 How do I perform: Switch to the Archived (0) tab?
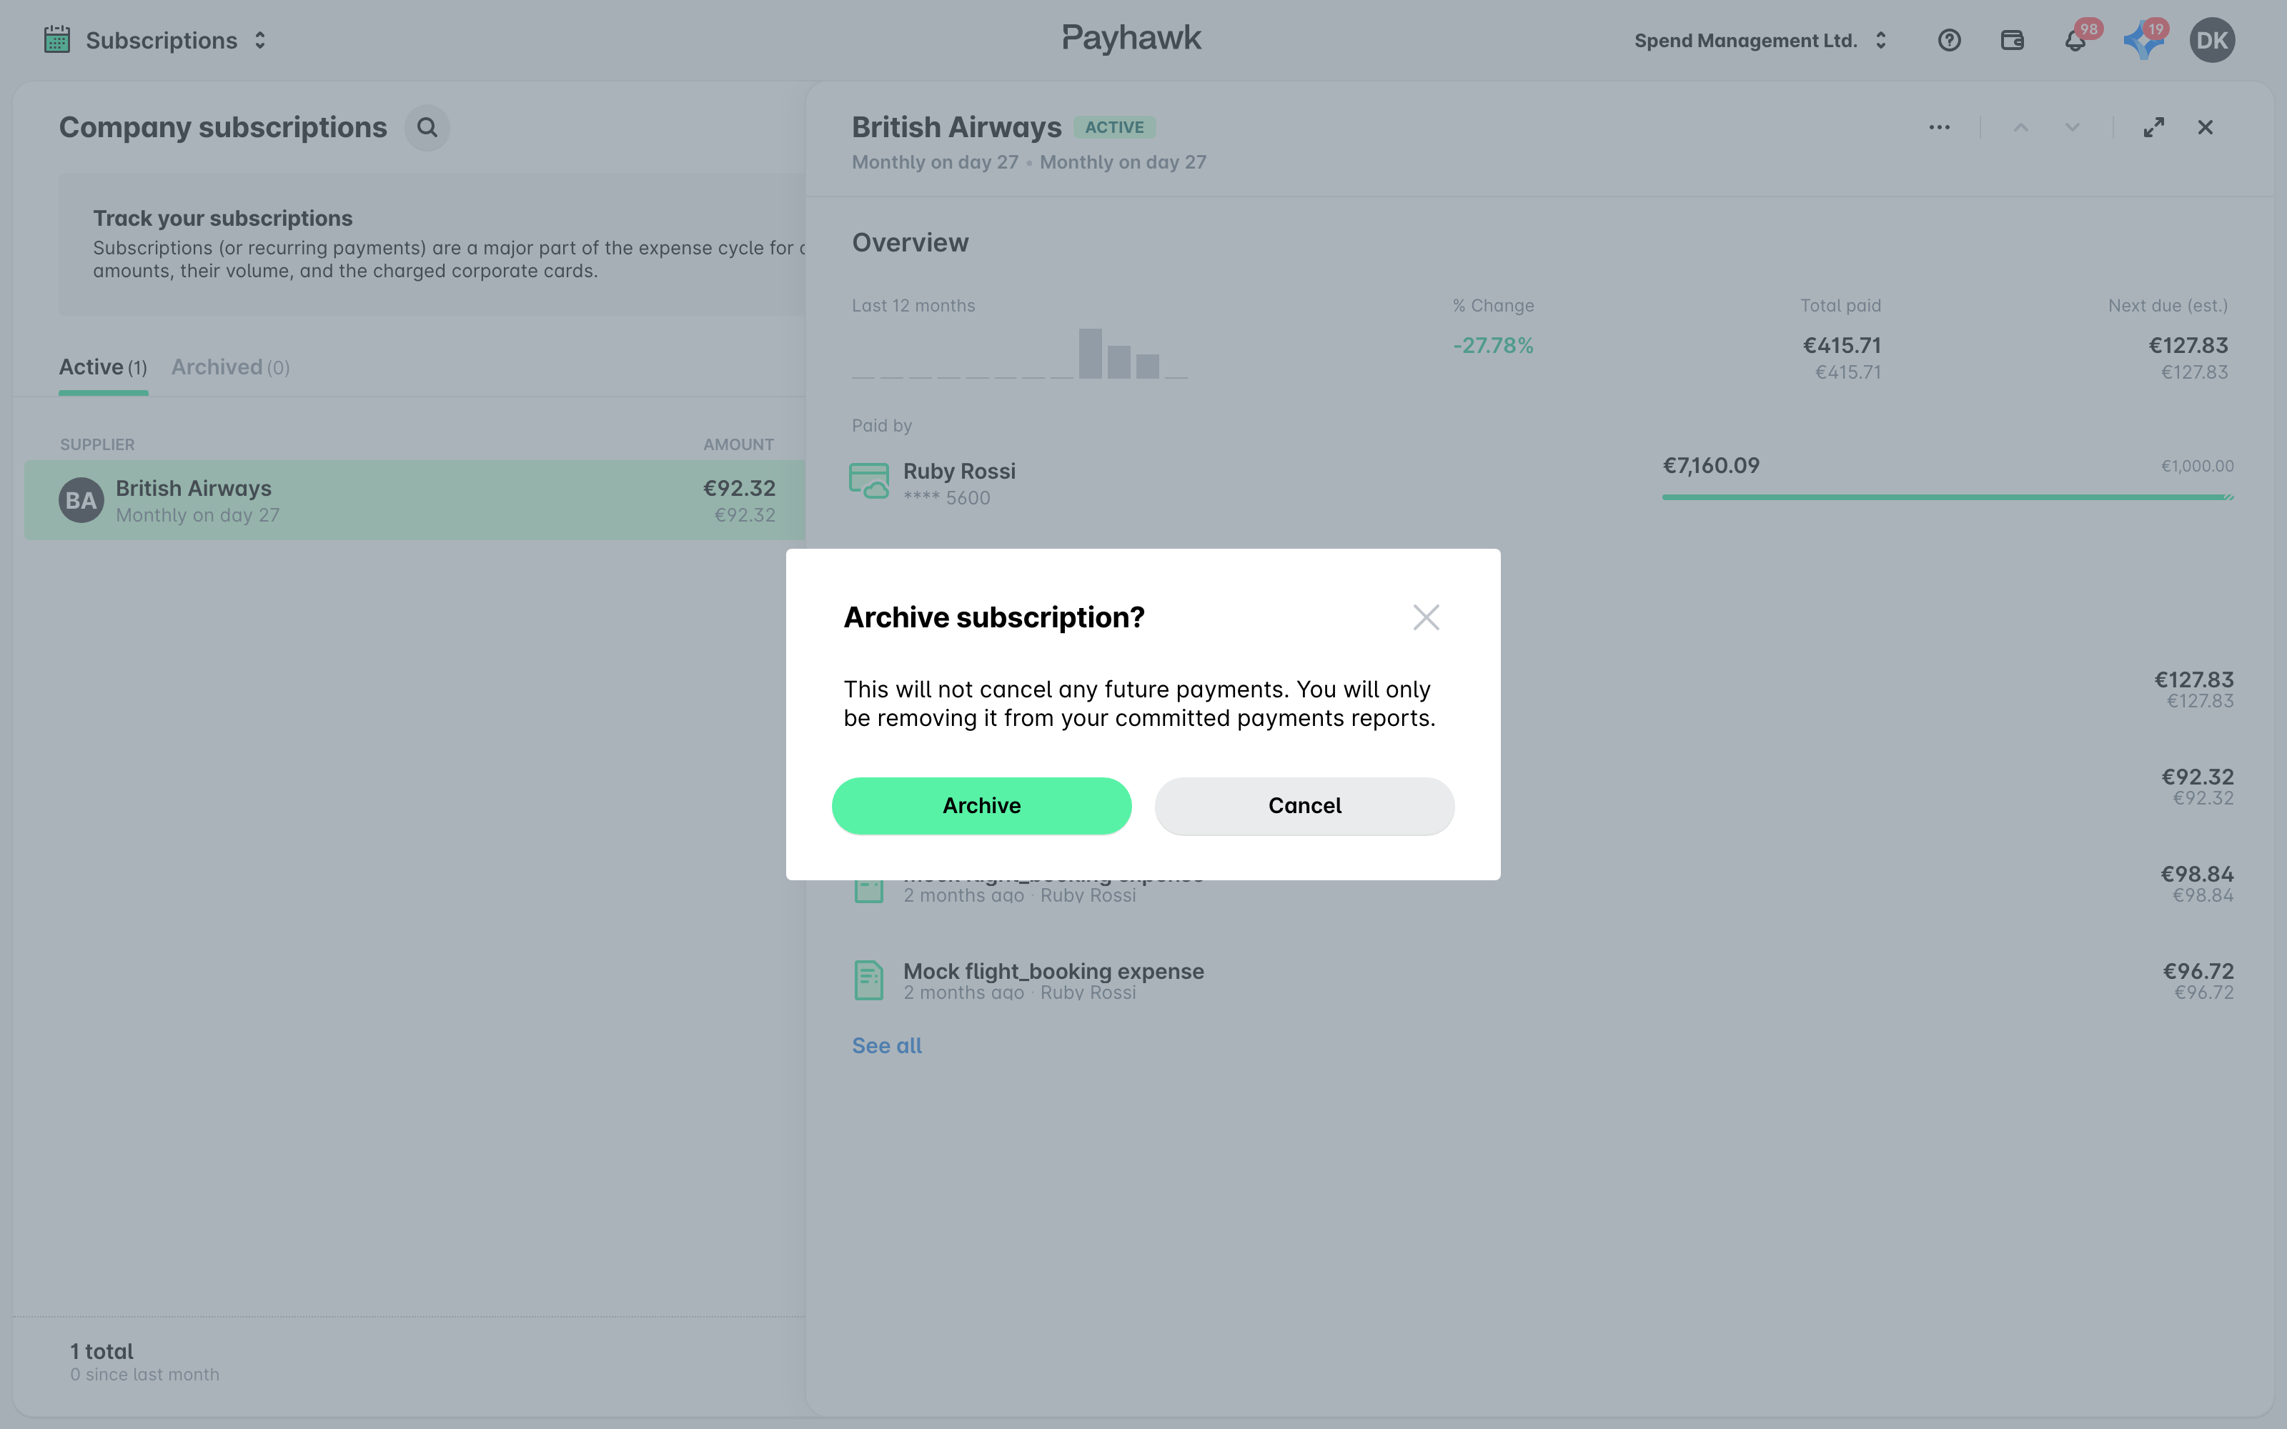point(231,367)
